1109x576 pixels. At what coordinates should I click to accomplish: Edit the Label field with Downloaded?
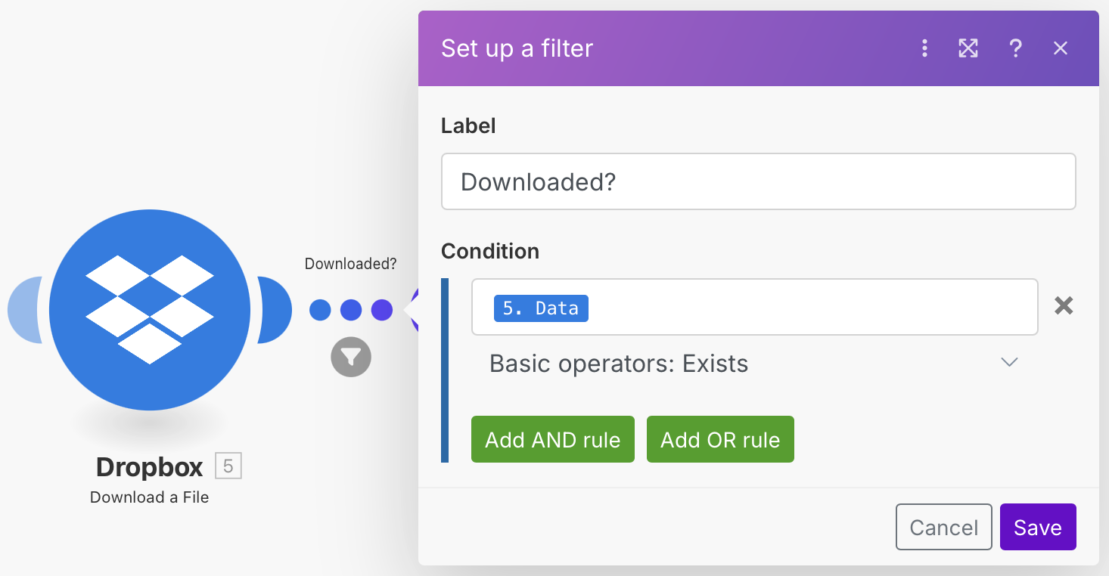point(758,181)
